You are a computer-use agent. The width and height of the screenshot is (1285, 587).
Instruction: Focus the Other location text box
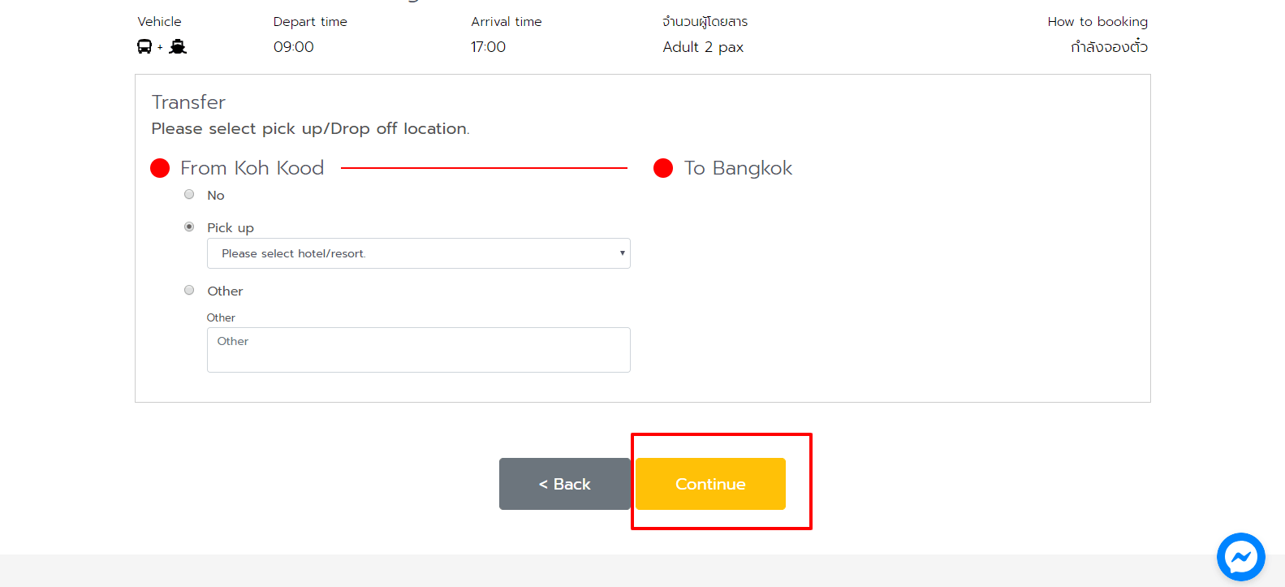[x=418, y=350]
